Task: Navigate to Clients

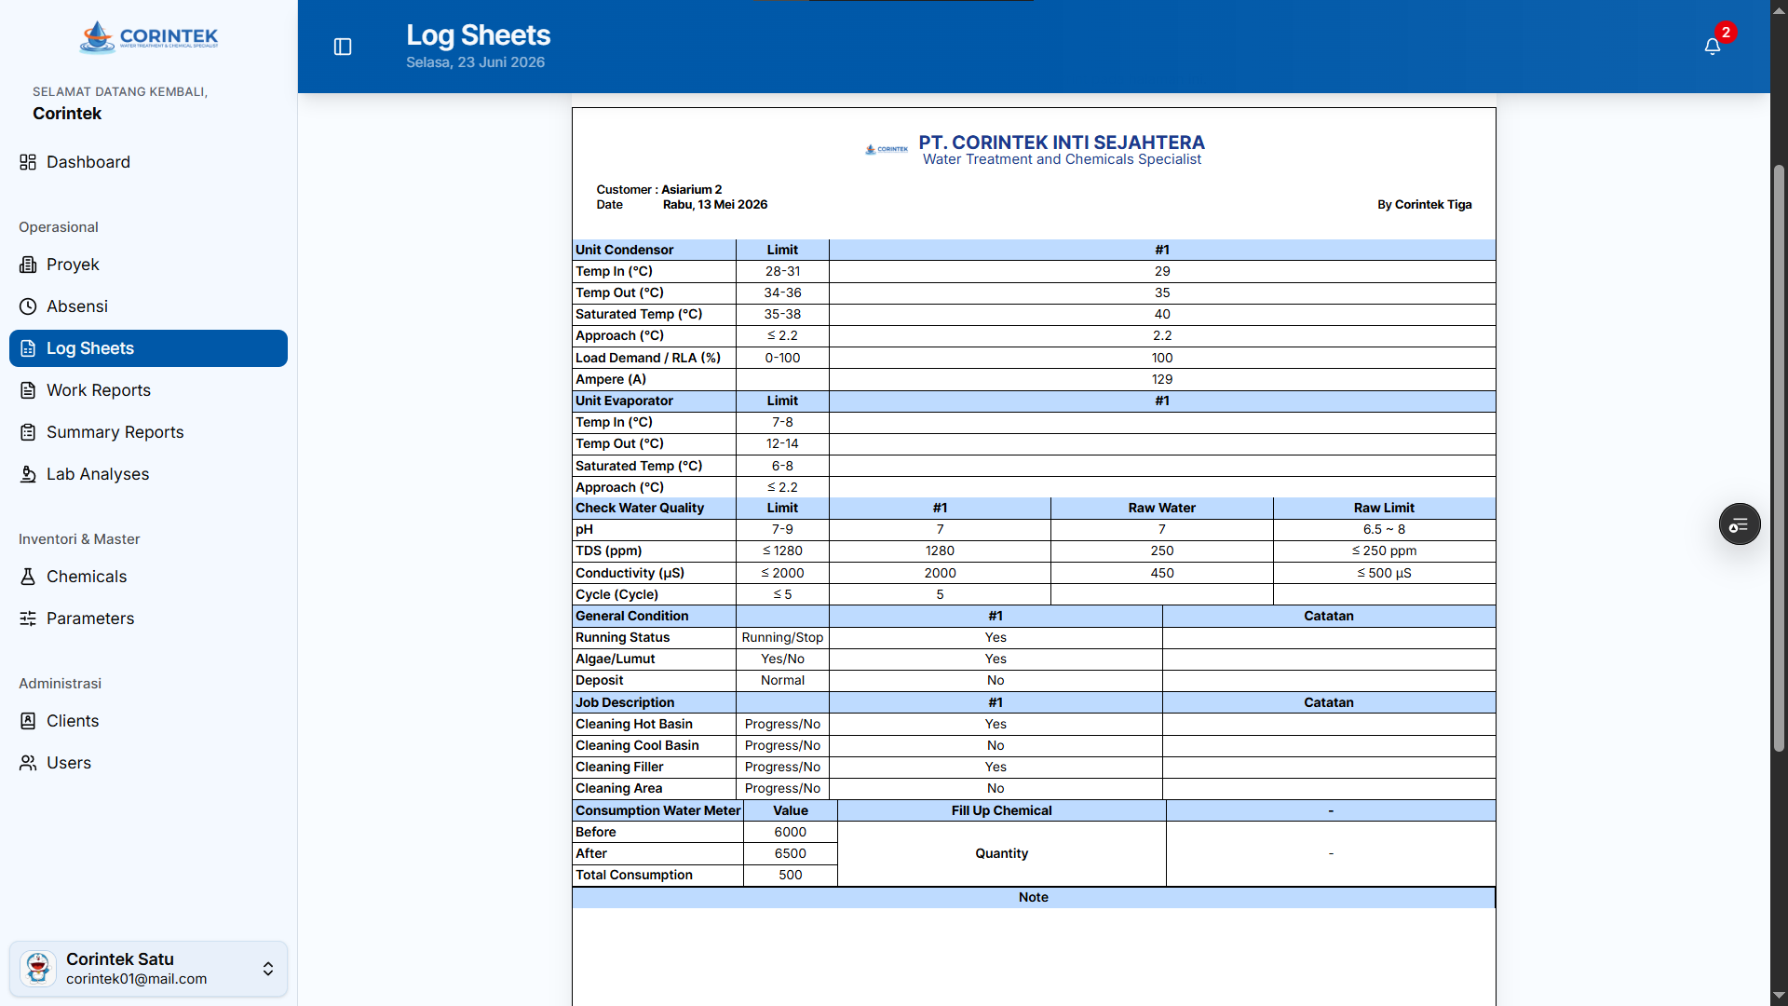Action: pyautogui.click(x=149, y=721)
